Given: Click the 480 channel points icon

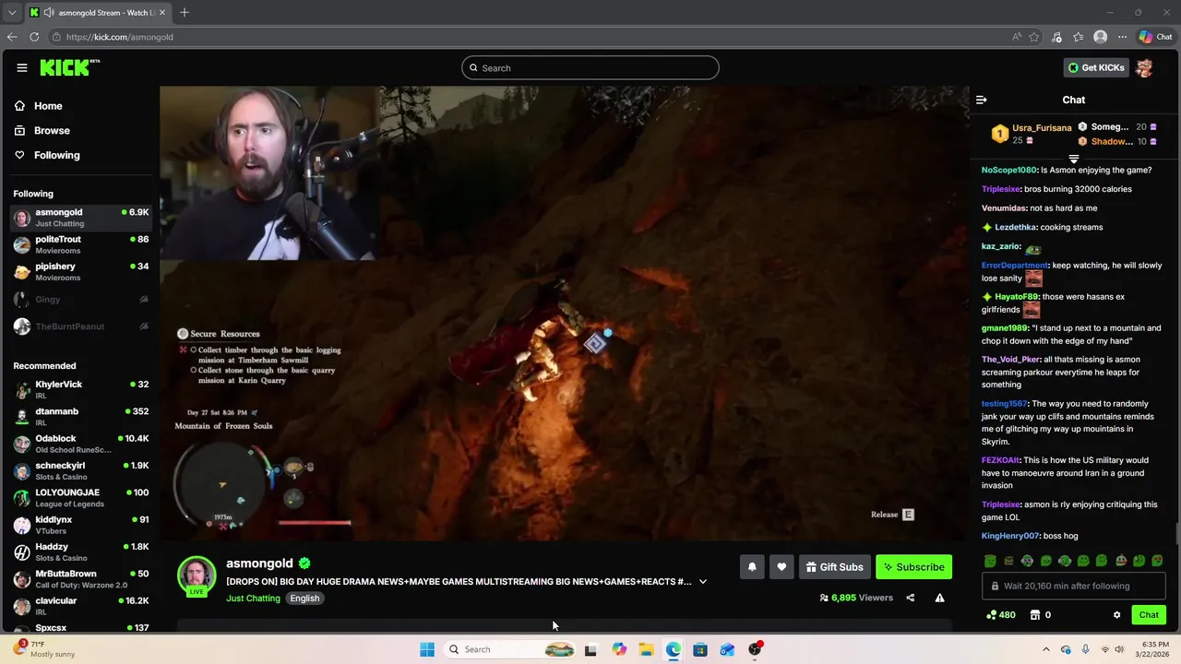Looking at the screenshot, I should pyautogui.click(x=991, y=615).
